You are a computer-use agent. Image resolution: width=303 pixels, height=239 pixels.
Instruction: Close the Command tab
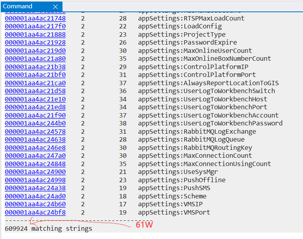[x=55, y=7]
